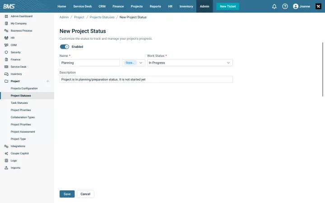Click the Integrations icon in sidebar

(x=6, y=146)
